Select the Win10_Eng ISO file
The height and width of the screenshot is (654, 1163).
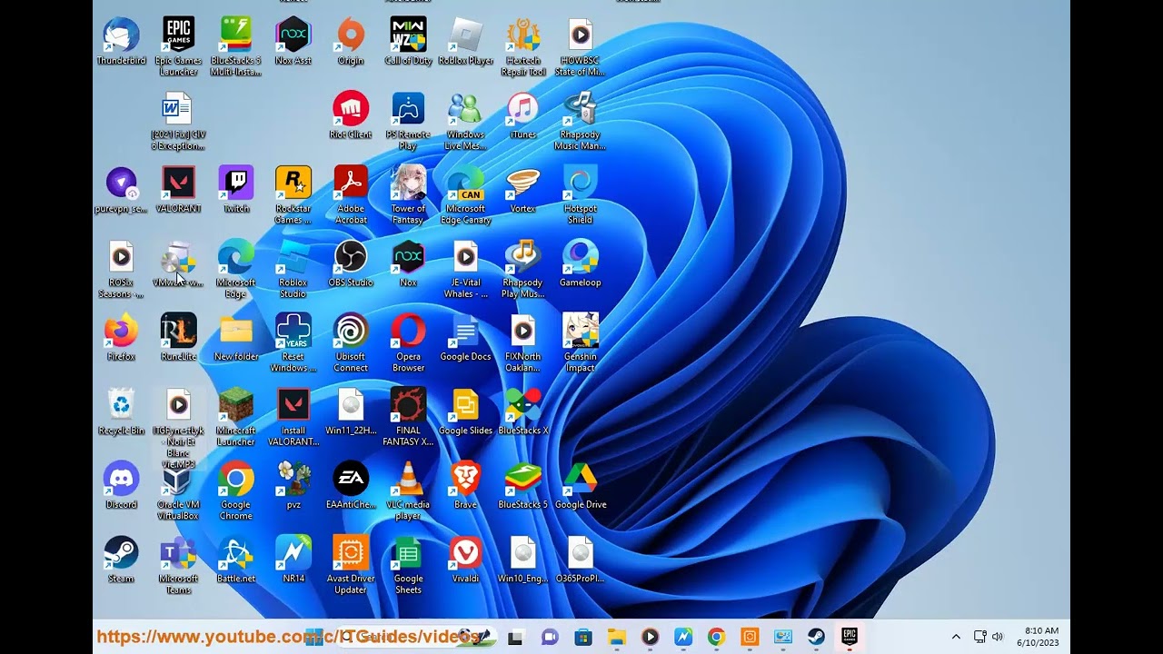[522, 560]
